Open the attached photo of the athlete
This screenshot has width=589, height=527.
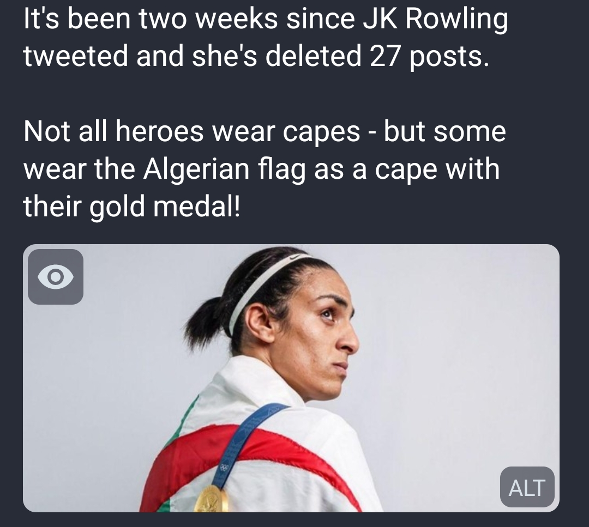pos(291,378)
